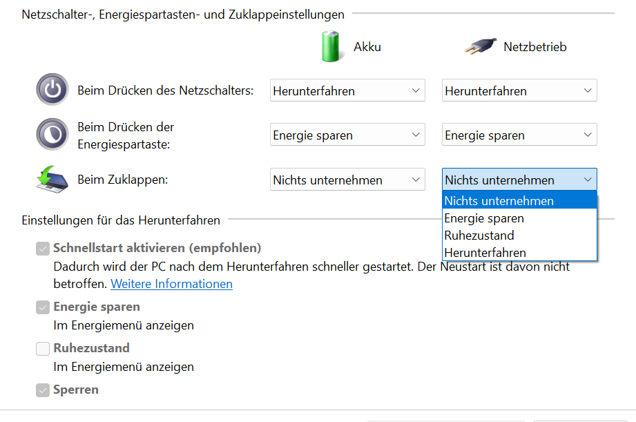This screenshot has width=636, height=422.
Task: Select highlighted Nichts unternehmen list option
Action: [x=499, y=201]
